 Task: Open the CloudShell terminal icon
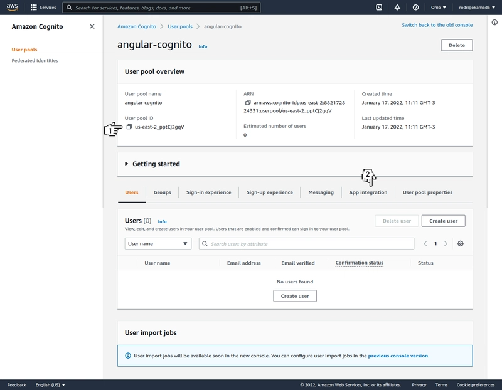(379, 8)
